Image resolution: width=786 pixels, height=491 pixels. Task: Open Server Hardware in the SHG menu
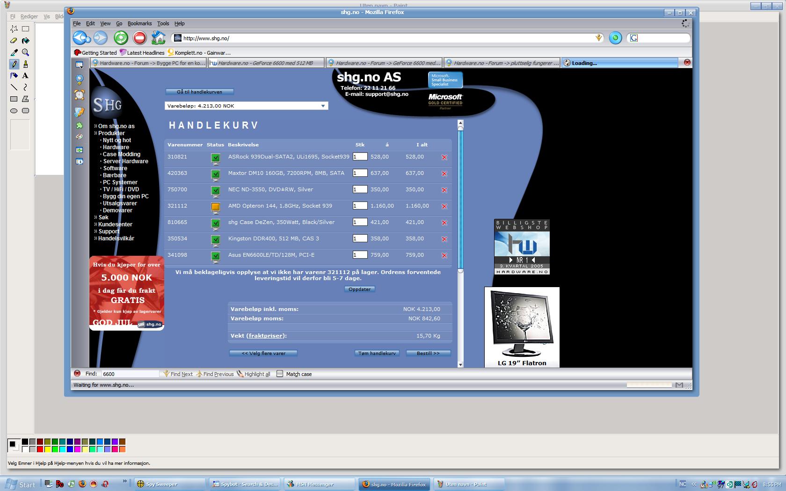click(125, 161)
